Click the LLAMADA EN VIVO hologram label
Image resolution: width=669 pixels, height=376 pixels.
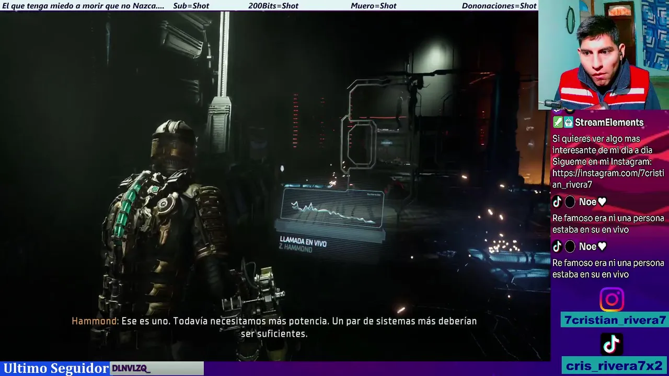click(x=303, y=241)
